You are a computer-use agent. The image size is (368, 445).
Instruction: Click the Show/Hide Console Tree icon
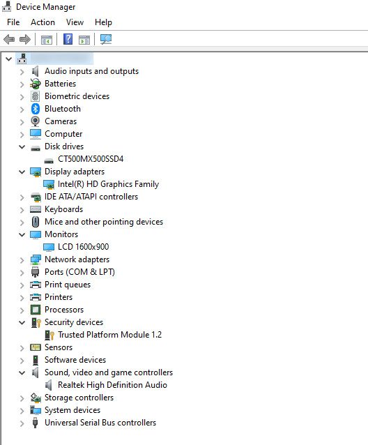click(x=47, y=40)
